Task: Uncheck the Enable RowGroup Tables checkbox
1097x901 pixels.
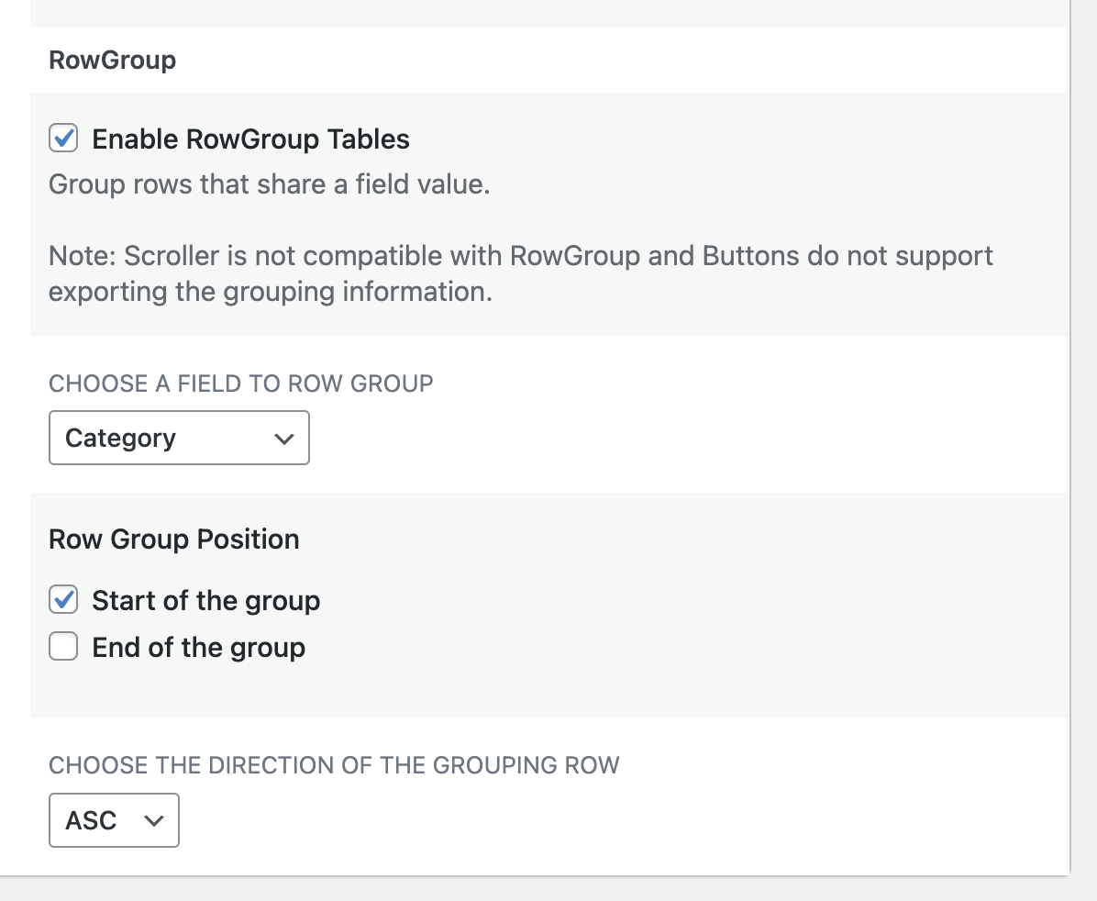Action: click(63, 139)
